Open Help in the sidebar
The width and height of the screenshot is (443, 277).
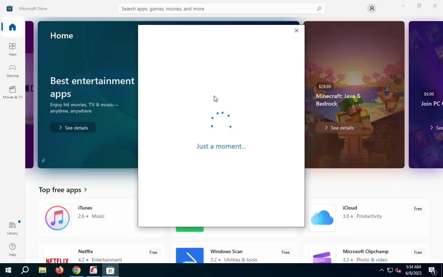12,250
